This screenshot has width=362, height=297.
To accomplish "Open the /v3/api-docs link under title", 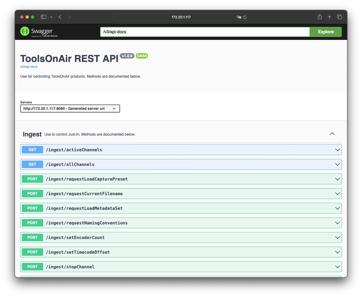I will click(29, 67).
